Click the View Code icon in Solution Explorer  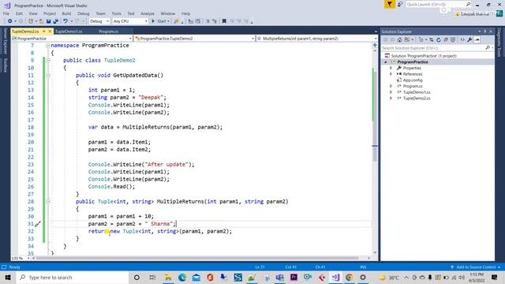tap(462, 40)
